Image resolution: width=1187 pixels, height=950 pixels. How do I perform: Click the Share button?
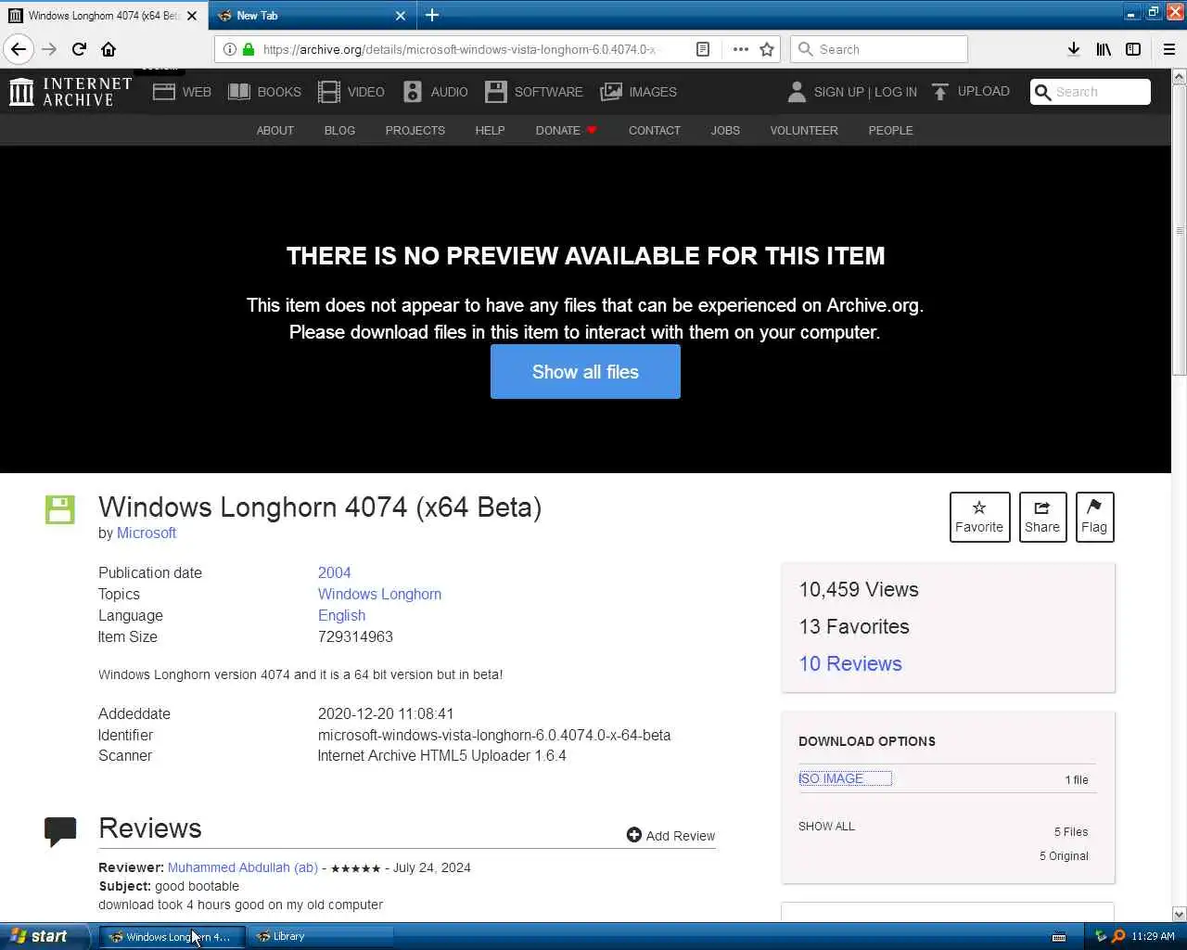click(x=1042, y=517)
